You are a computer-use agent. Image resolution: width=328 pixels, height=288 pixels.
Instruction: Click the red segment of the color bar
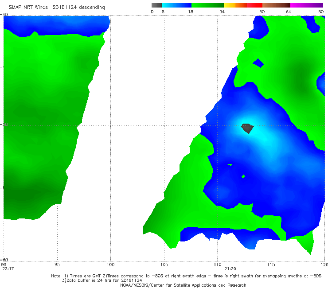tap(254, 5)
